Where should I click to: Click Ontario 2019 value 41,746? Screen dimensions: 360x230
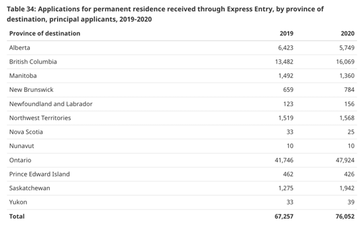[284, 160]
